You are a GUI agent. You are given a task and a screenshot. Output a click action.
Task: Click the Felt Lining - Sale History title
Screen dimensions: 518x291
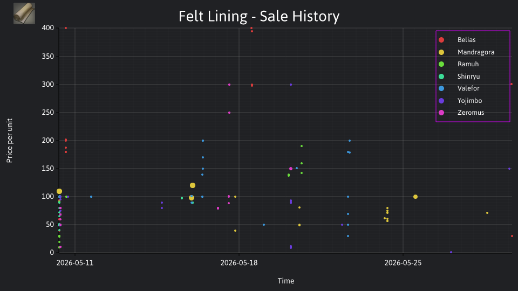point(259,16)
